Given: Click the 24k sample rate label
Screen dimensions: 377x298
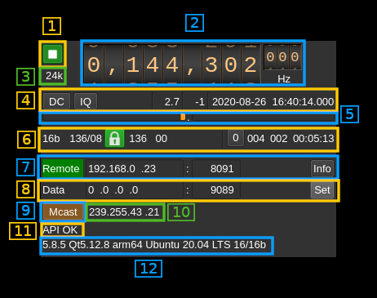Looking at the screenshot, I should [54, 76].
